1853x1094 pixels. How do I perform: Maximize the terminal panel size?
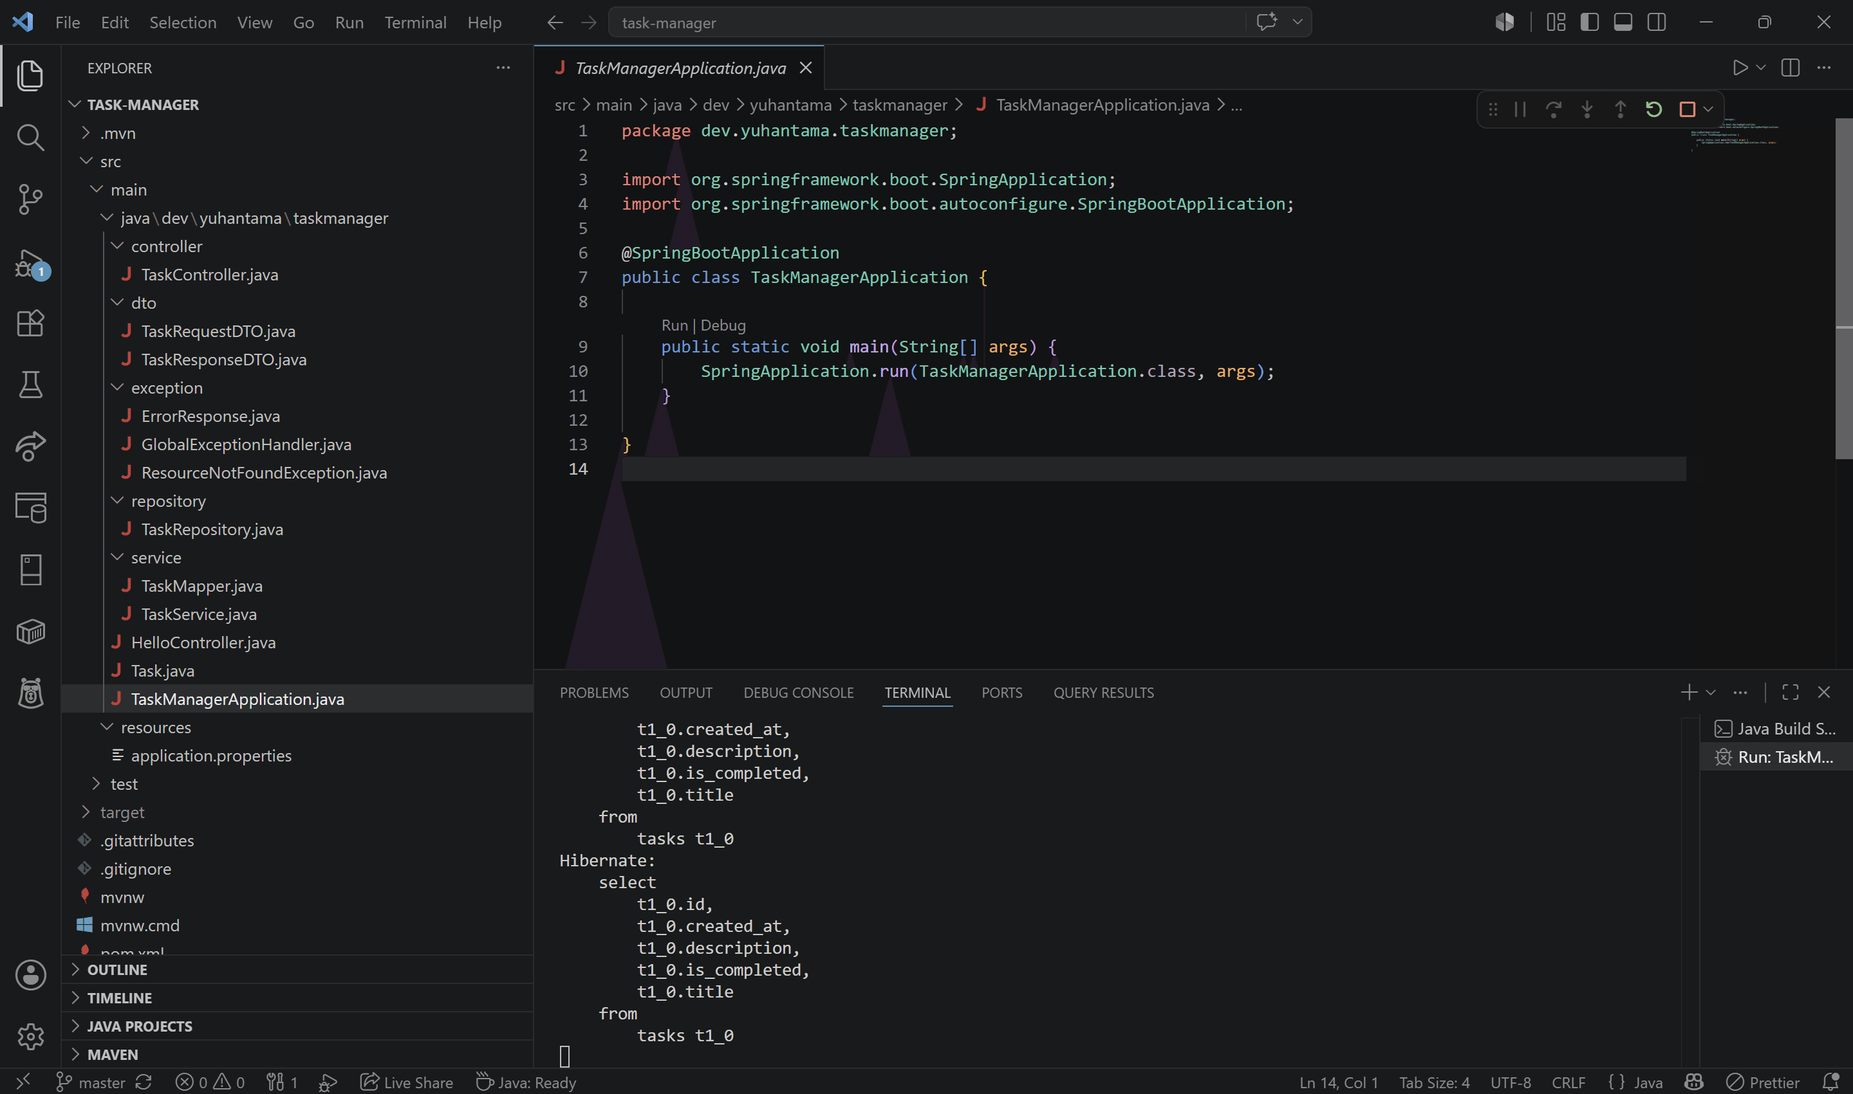[x=1791, y=692]
